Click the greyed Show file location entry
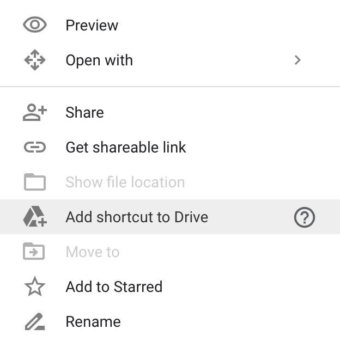 170,182
